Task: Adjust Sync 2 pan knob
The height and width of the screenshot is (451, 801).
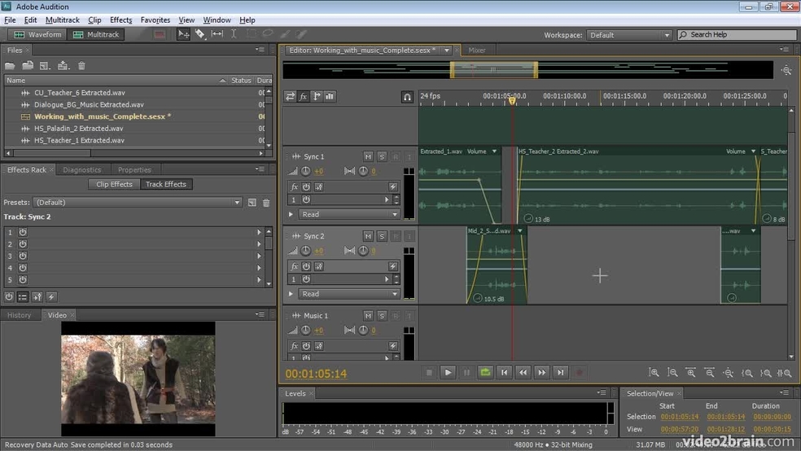Action: click(363, 251)
